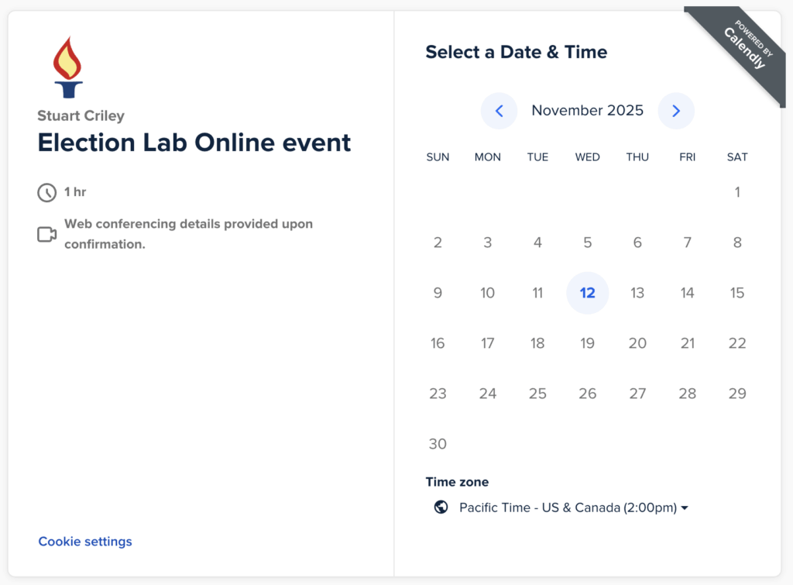Click the November 2025 month label
This screenshot has width=793, height=585.
tap(587, 111)
